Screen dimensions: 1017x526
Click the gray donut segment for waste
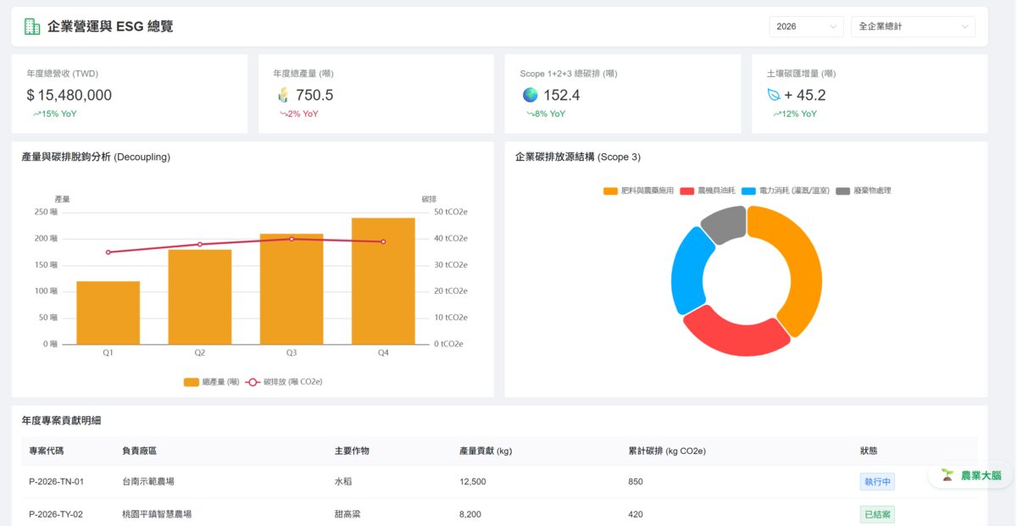[x=725, y=223]
